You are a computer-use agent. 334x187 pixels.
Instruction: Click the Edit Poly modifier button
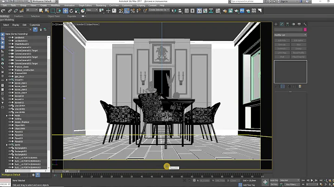[x=282, y=40]
